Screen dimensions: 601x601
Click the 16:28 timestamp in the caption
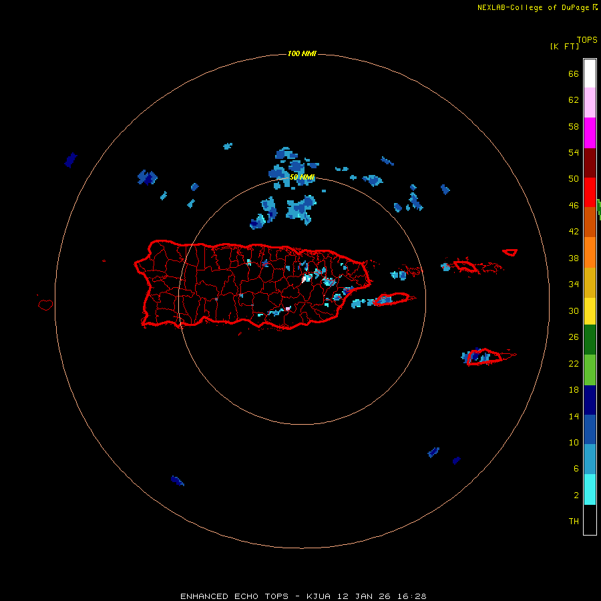tap(411, 596)
